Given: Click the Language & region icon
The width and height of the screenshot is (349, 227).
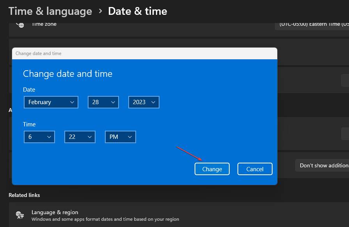Looking at the screenshot, I should [x=20, y=215].
